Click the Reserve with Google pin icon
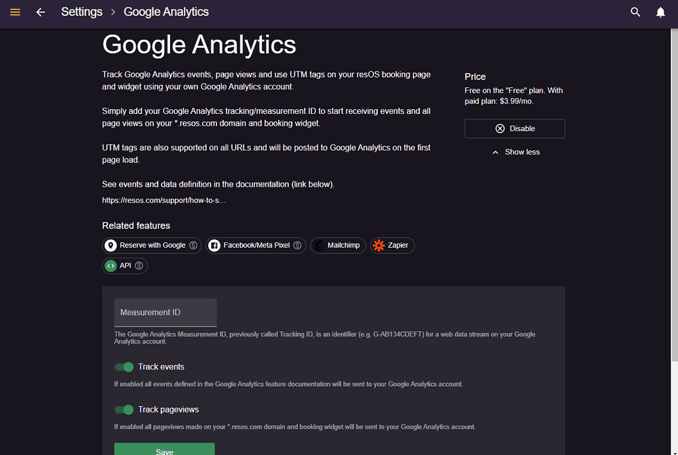This screenshot has width=678, height=455. (x=111, y=246)
